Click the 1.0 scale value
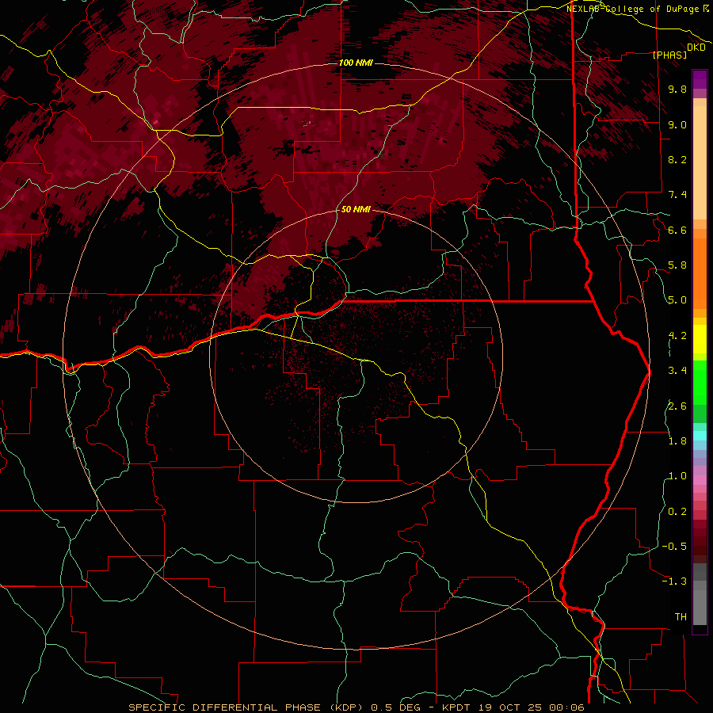 (x=677, y=476)
